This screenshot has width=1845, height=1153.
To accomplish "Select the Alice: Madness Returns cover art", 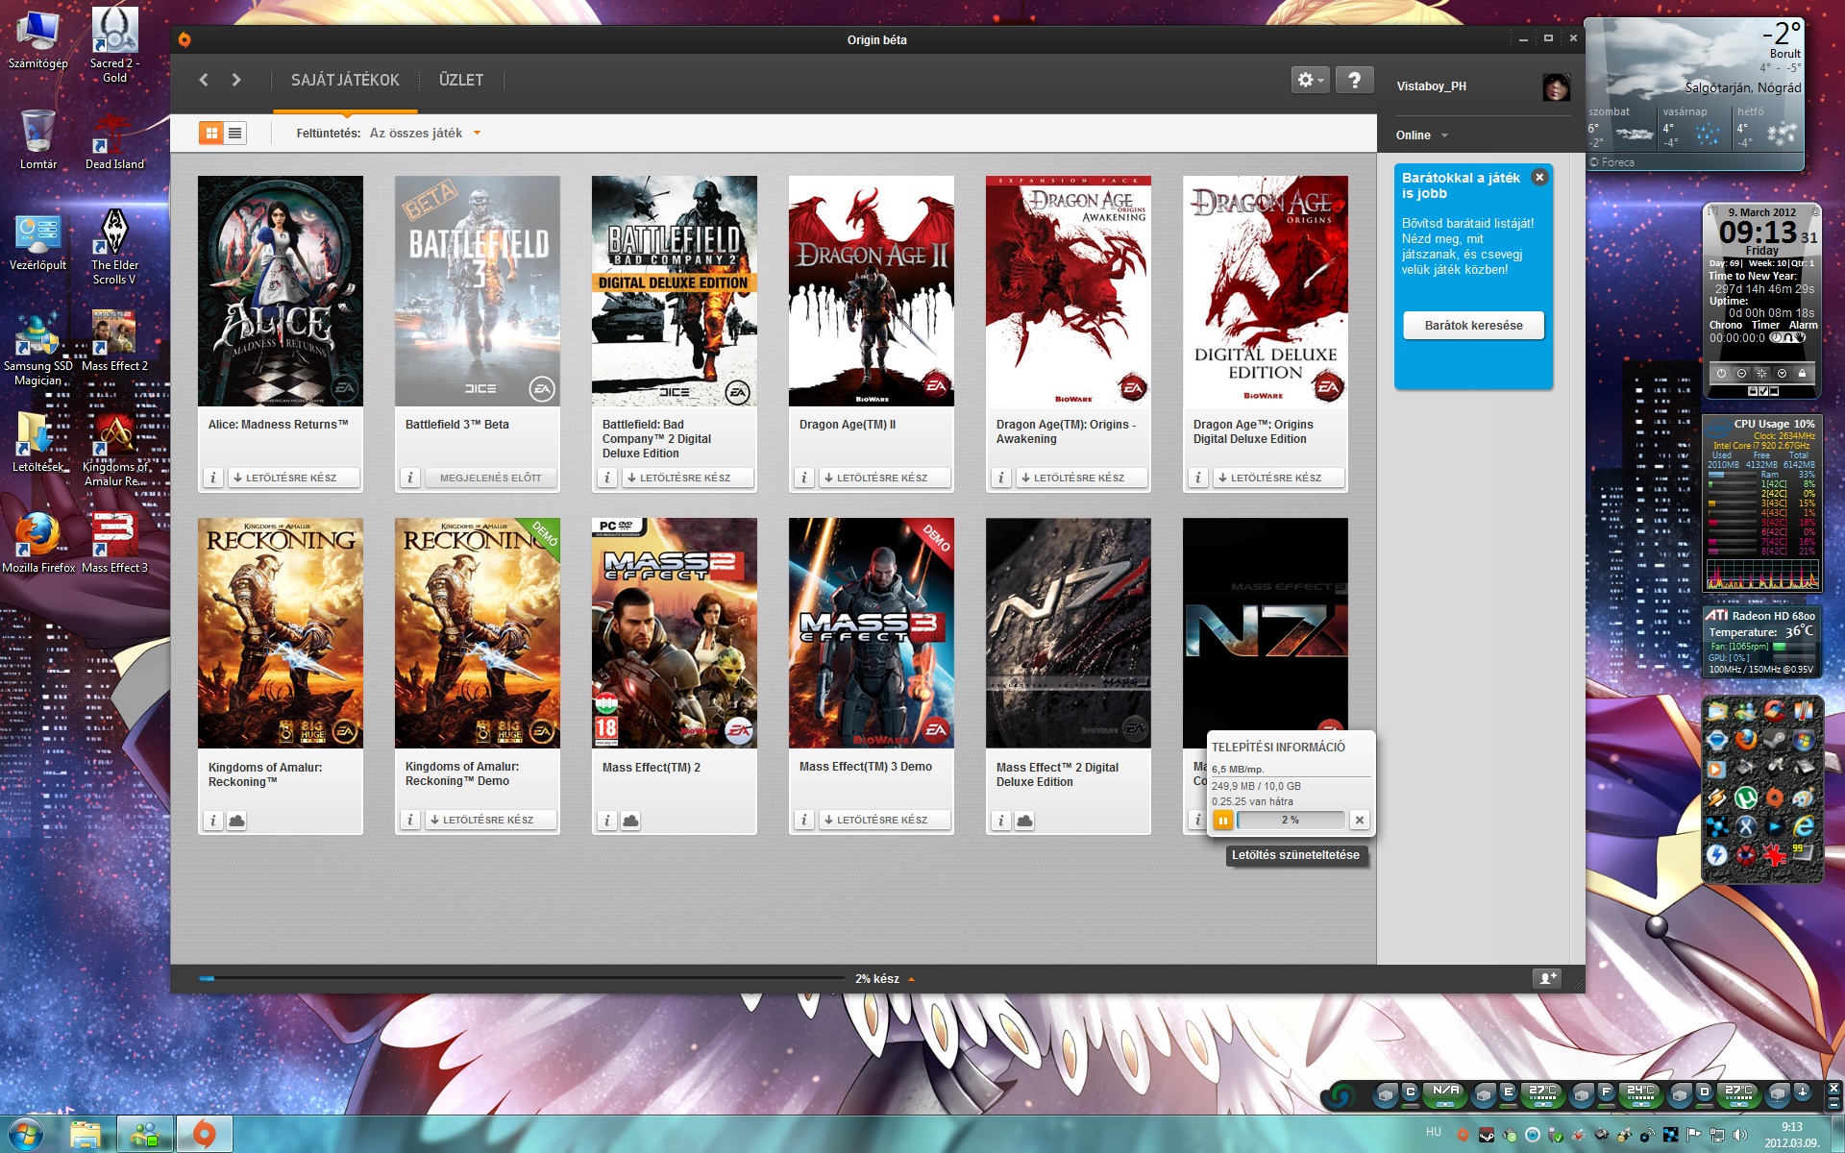I will click(281, 291).
